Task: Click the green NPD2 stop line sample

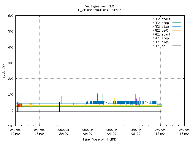Action: pyautogui.click(x=177, y=22)
